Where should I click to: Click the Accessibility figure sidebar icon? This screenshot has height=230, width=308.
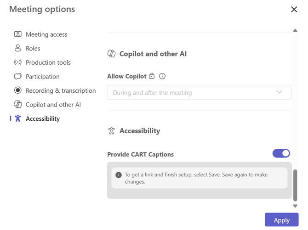click(18, 118)
